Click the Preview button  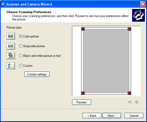(81, 102)
